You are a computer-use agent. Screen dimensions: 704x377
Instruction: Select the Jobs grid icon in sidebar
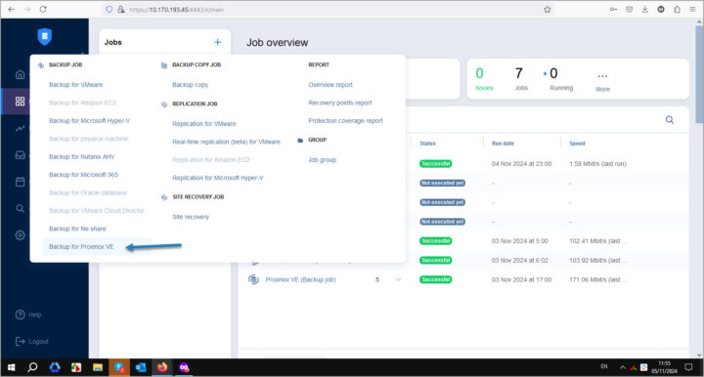coord(21,102)
